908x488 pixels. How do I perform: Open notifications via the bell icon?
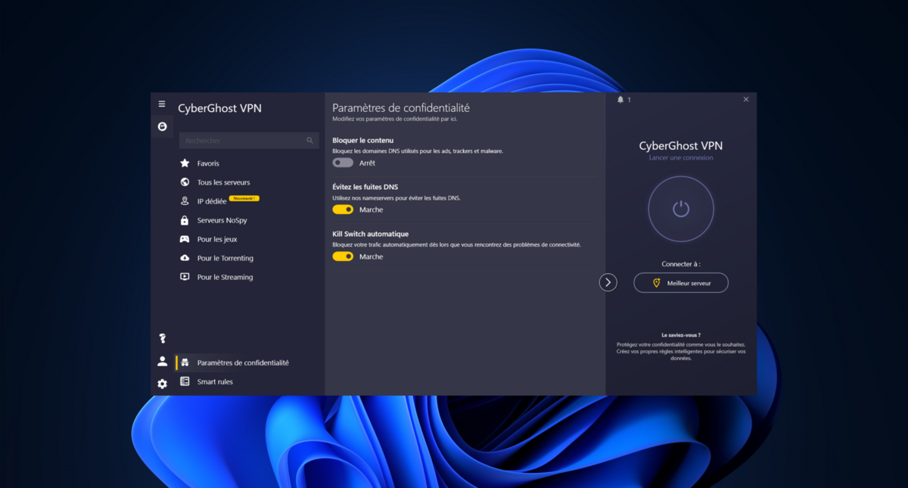point(620,100)
